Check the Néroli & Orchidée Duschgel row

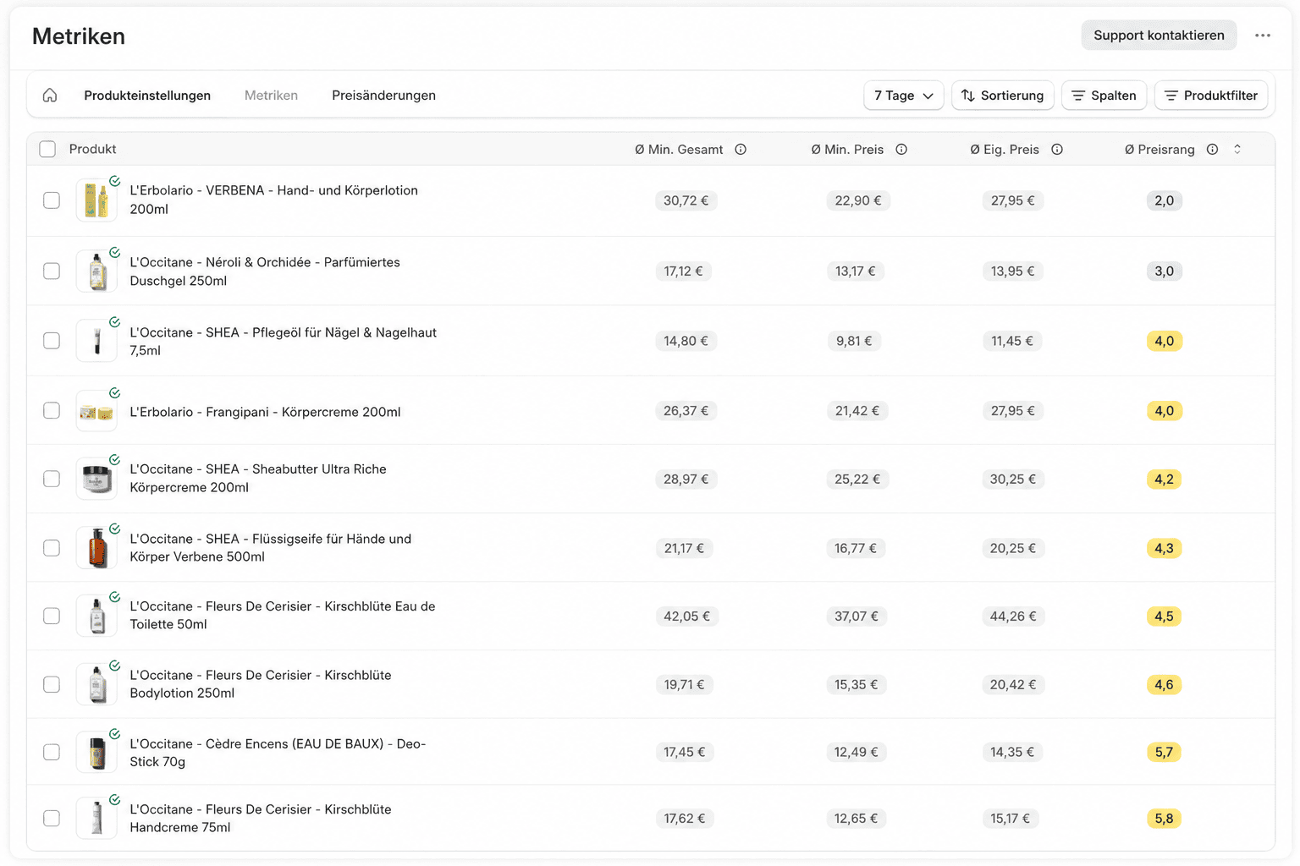click(52, 271)
